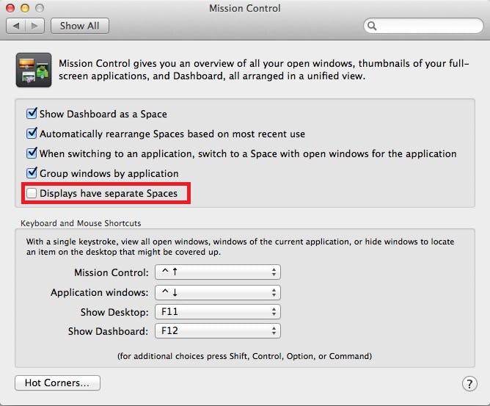Open help with the question mark button
490x406 pixels.
coord(469,383)
